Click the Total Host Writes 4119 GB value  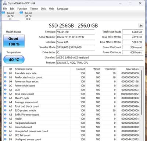(133, 37)
